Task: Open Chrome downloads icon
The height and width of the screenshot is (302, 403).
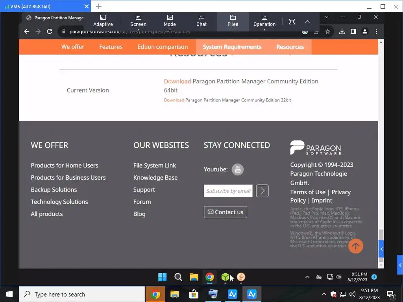Action: [x=342, y=31]
